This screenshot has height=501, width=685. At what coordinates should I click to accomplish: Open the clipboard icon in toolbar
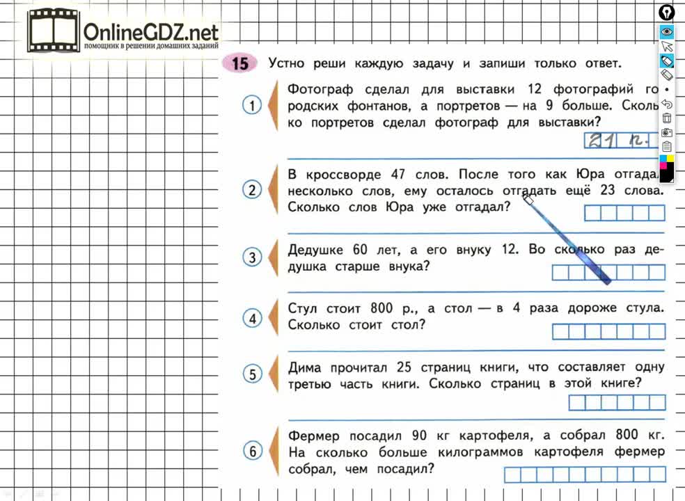(666, 146)
